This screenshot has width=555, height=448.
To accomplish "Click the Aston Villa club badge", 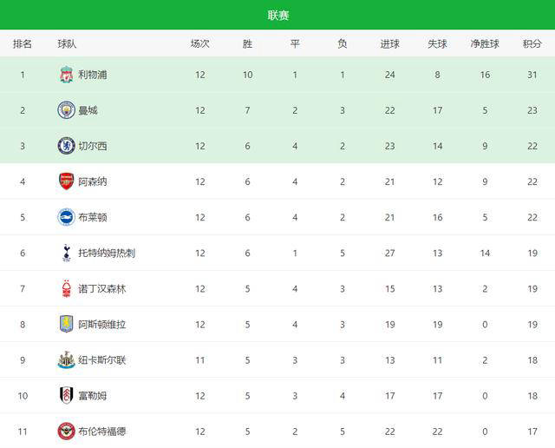I will click(66, 324).
